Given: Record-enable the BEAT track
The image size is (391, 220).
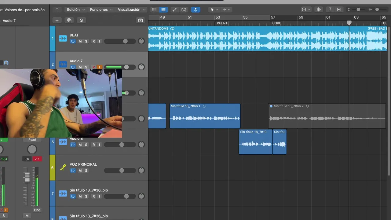Looking at the screenshot, I should coord(93,41).
